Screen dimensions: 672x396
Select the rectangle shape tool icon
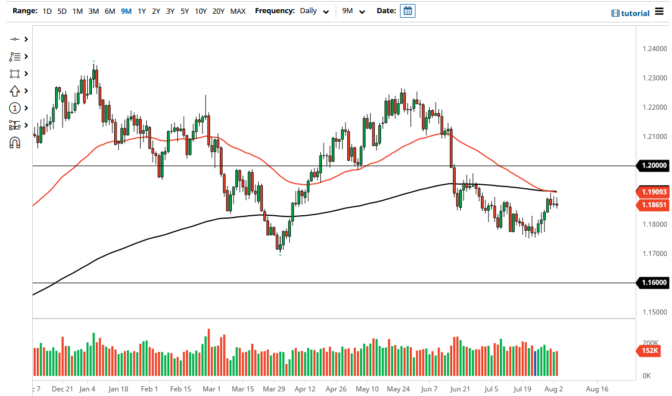(x=15, y=73)
